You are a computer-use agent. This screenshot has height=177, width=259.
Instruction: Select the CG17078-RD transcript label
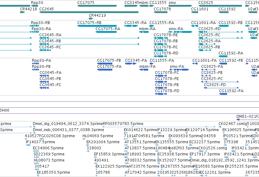(166, 53)
